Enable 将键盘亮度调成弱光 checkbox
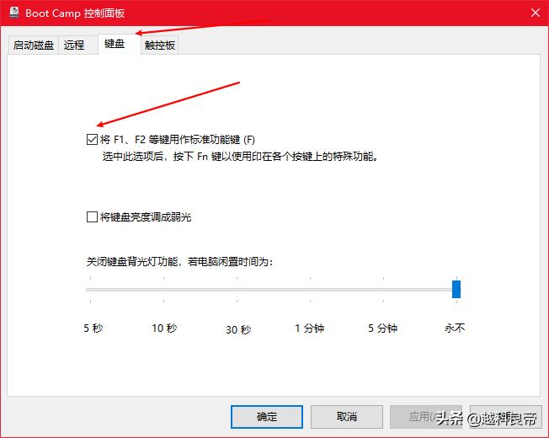Image resolution: width=549 pixels, height=438 pixels. tap(92, 216)
